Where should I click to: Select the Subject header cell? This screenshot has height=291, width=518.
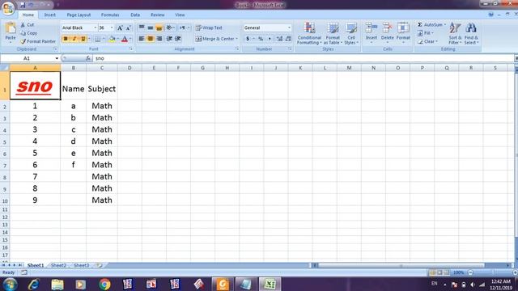click(102, 86)
